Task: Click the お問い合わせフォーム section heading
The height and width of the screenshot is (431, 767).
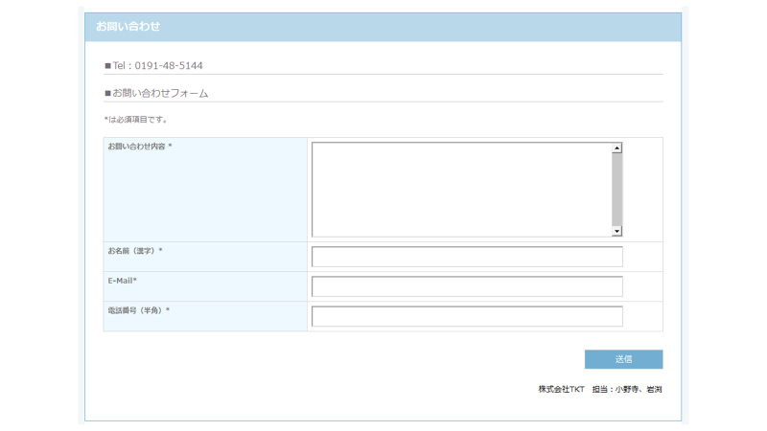Action: tap(160, 94)
